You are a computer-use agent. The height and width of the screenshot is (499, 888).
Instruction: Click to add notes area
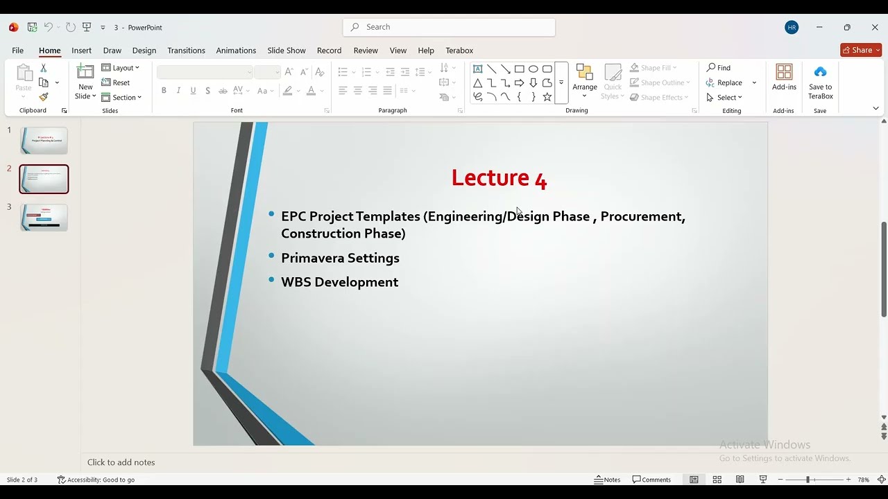click(121, 462)
